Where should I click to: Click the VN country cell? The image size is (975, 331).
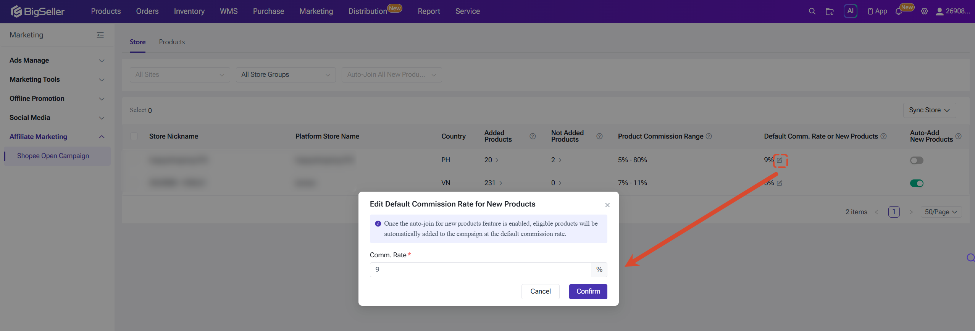[x=446, y=183]
